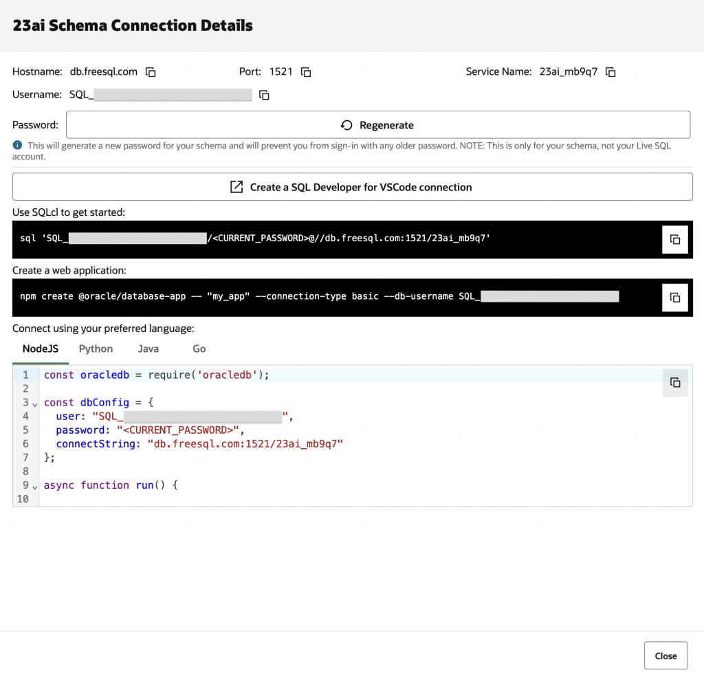
Task: Collapse the run function at line 9
Action: (x=34, y=485)
